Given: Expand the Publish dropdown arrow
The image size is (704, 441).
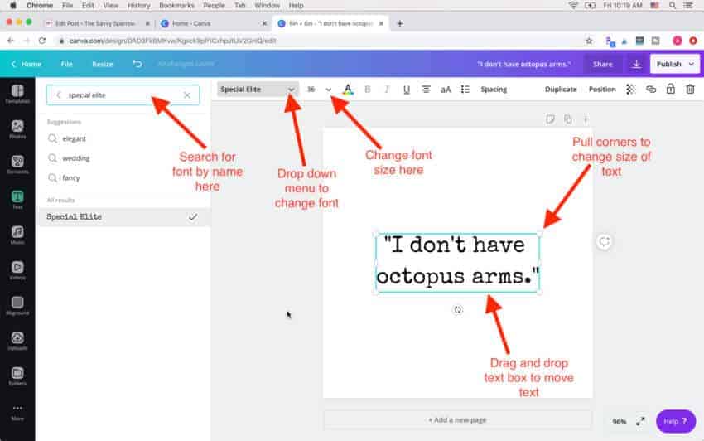Looking at the screenshot, I should (691, 65).
